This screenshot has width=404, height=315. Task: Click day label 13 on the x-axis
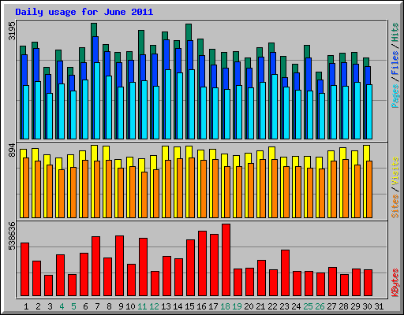point(166,306)
